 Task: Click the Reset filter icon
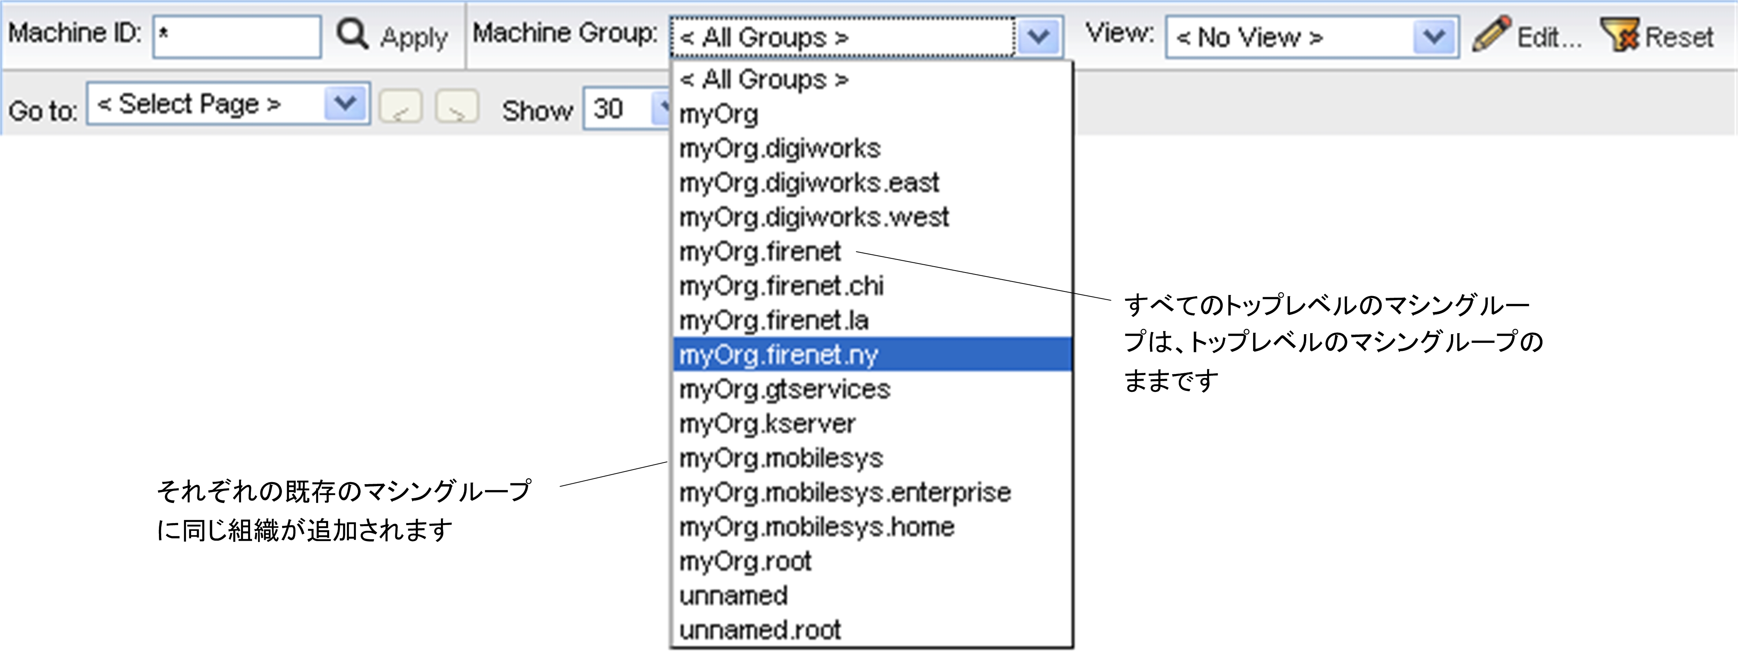(1621, 35)
